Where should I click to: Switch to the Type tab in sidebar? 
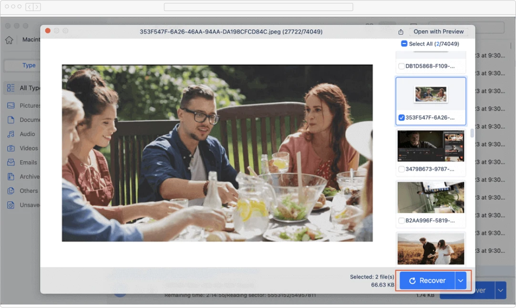pos(29,65)
